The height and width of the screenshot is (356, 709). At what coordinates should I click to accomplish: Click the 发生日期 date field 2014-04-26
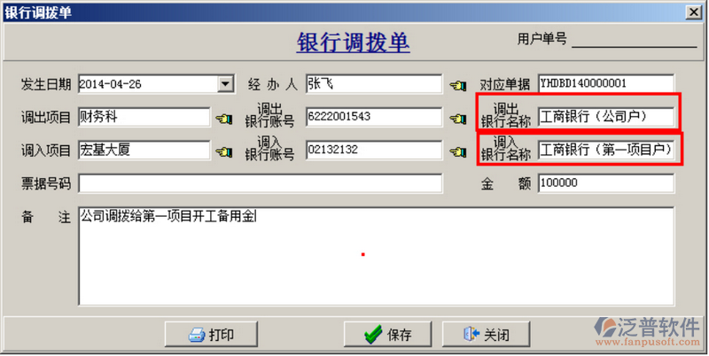(x=148, y=84)
